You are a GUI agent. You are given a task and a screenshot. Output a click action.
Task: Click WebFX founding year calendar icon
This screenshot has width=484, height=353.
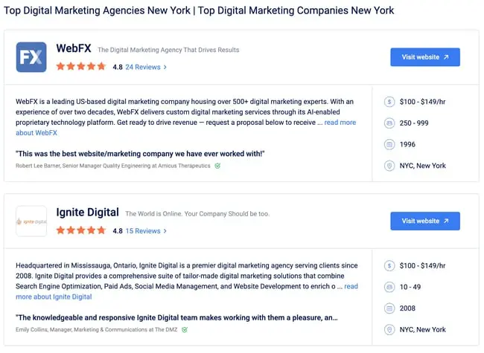tap(389, 144)
